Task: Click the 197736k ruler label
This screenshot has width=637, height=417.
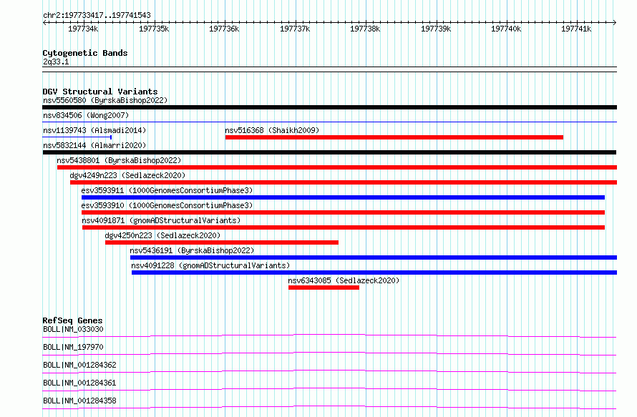Action: click(224, 29)
